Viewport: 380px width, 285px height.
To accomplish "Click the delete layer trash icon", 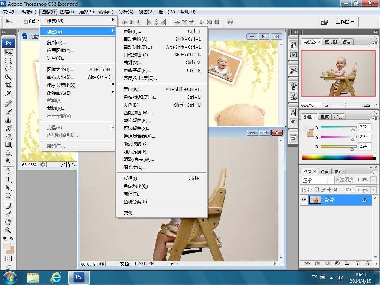I will pos(367,263).
